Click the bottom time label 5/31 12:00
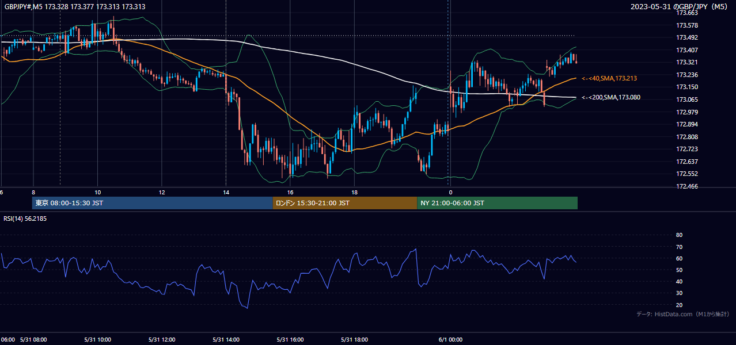Screen dimensions: 736x345 pos(162,340)
